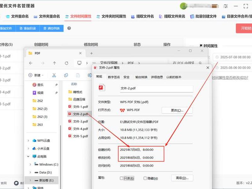Open the 迅捷压缩 folder
The height and width of the screenshot is (189, 252).
[x=77, y=99]
